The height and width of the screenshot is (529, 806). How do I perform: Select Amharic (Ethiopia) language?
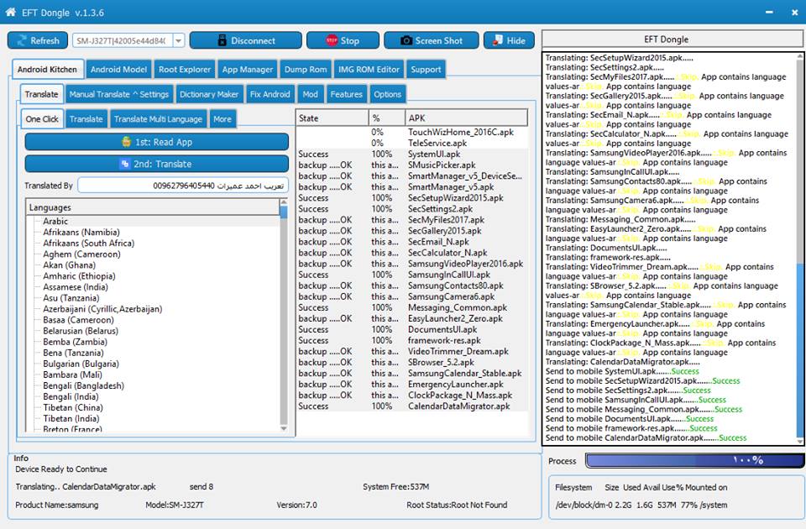point(79,276)
